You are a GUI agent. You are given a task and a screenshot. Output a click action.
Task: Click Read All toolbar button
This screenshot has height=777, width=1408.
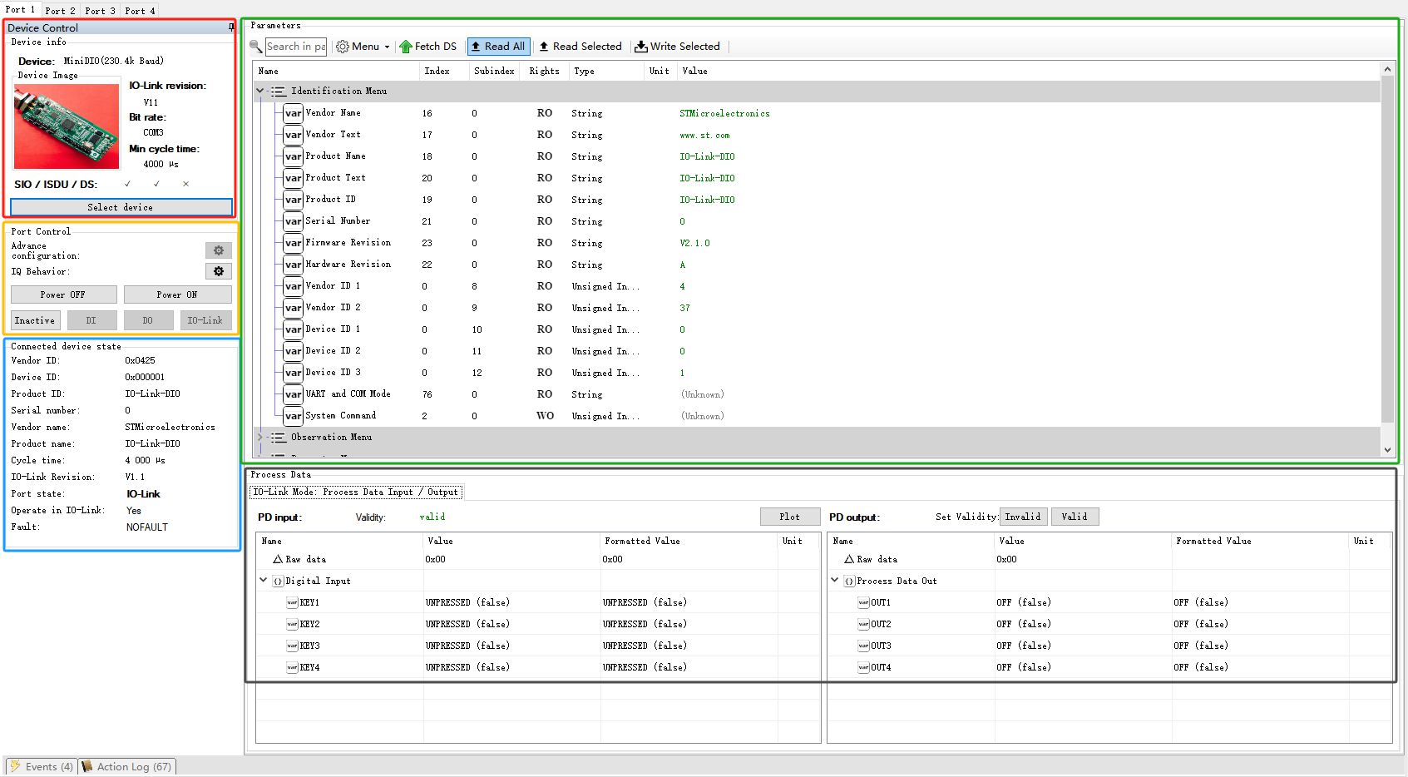pos(498,47)
